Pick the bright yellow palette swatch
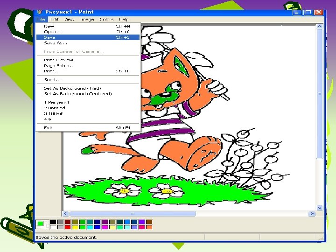This screenshot has height=252, width=336. (x=75, y=227)
